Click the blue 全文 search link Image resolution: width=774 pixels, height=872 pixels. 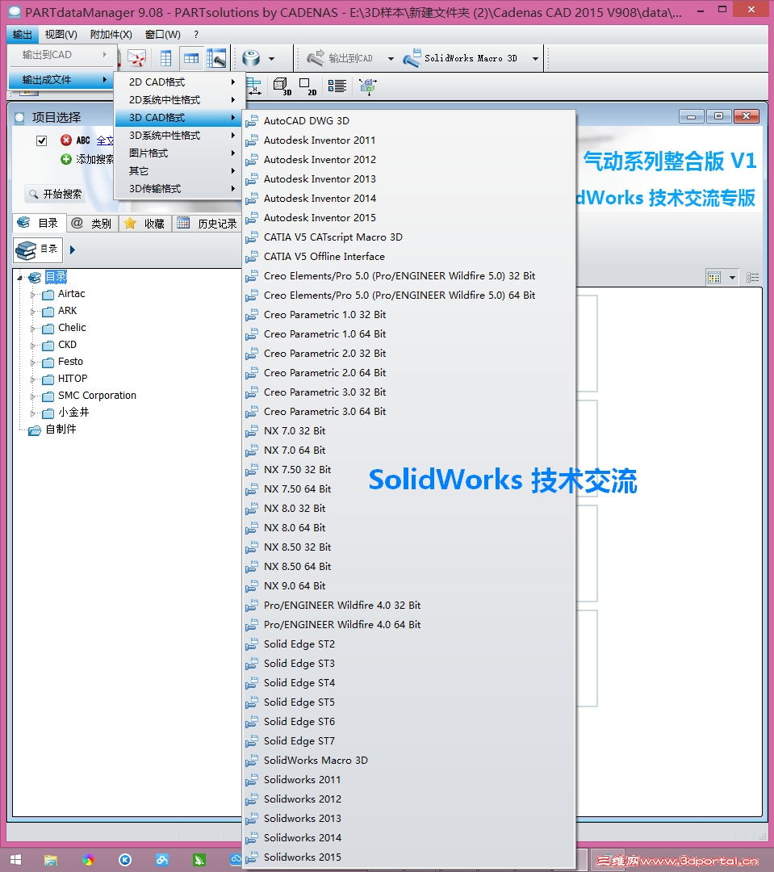point(105,140)
